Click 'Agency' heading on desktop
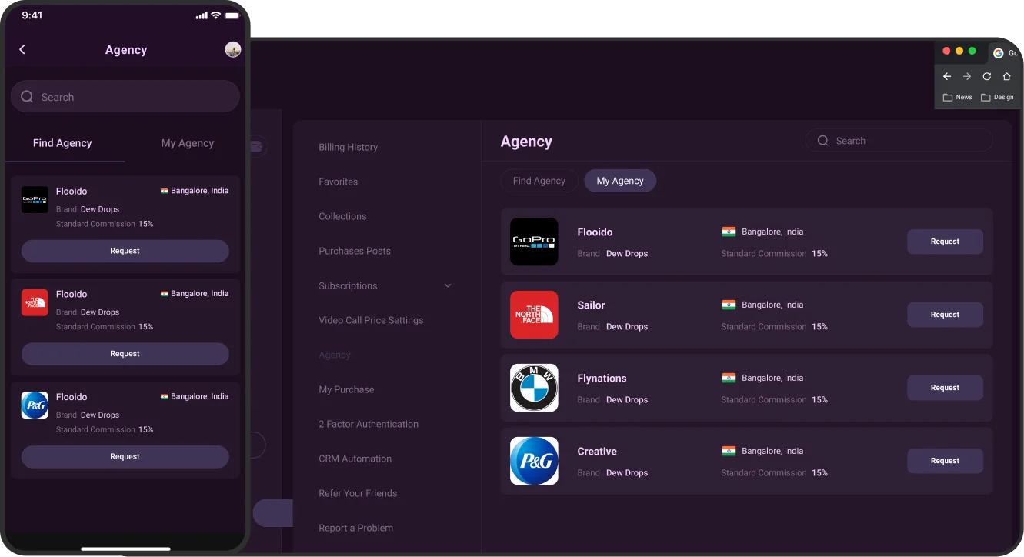 tap(526, 142)
